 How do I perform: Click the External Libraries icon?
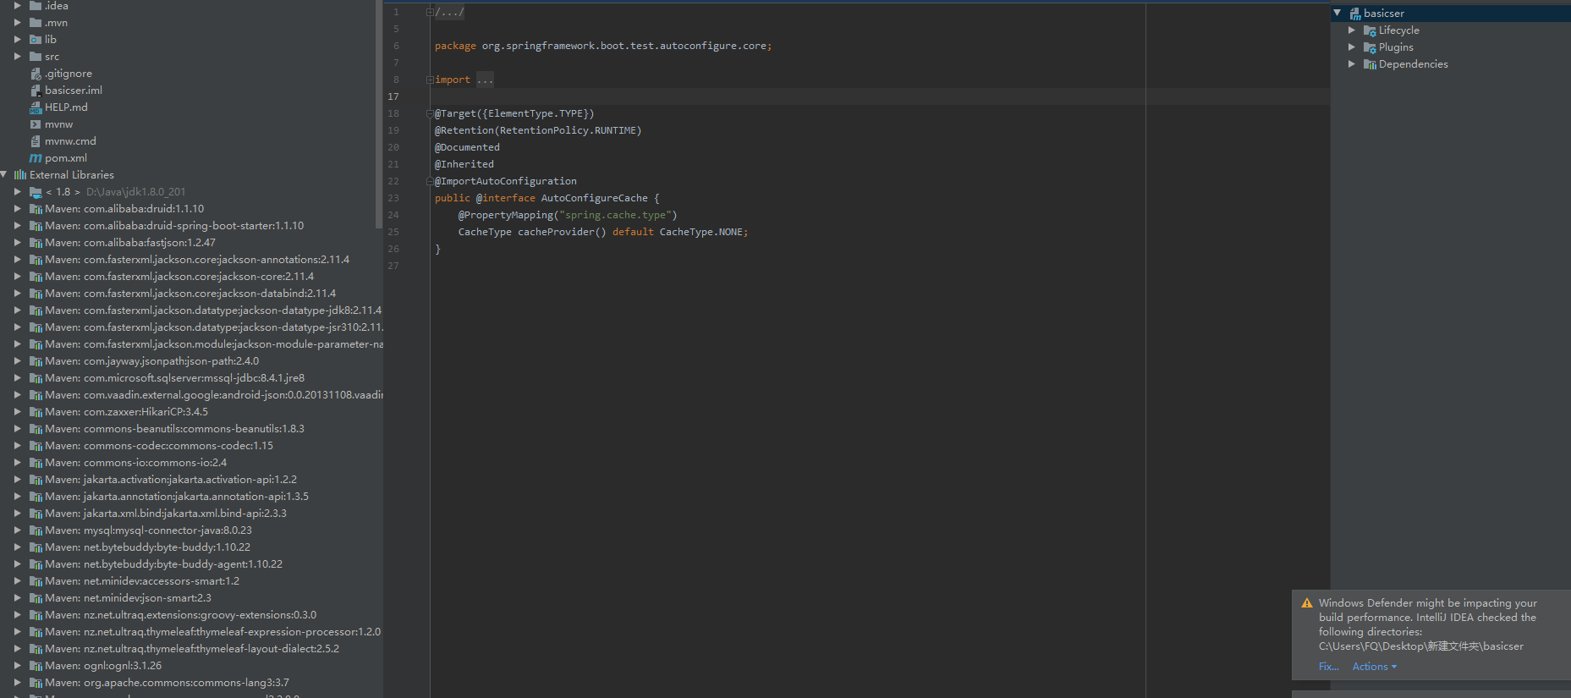coord(20,175)
